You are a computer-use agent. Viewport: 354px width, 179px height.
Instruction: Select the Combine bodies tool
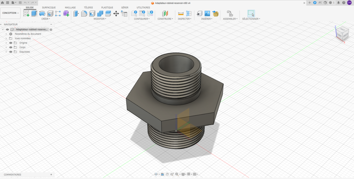tap(100, 14)
